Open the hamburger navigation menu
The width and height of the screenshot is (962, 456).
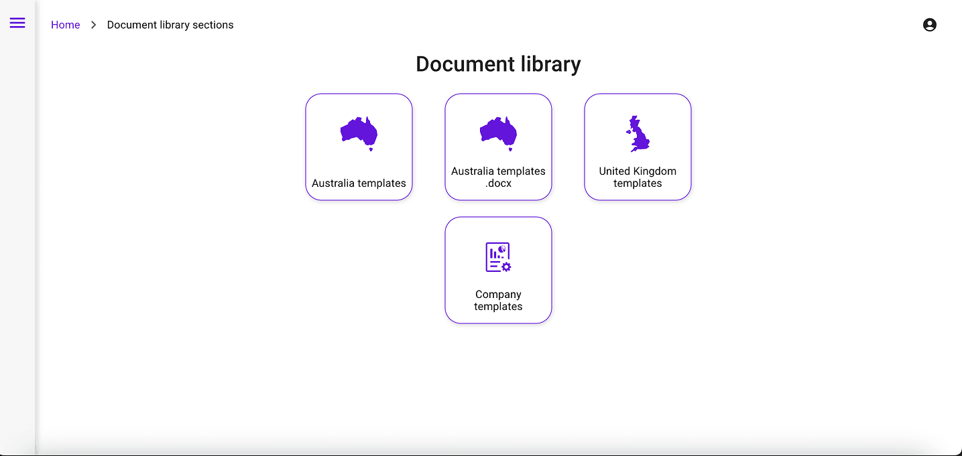pos(17,23)
